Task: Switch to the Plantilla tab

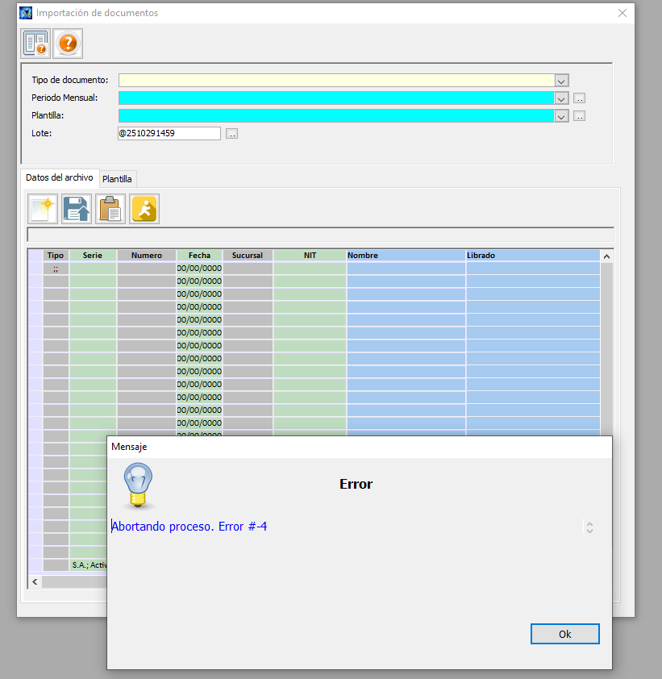Action: click(x=117, y=179)
